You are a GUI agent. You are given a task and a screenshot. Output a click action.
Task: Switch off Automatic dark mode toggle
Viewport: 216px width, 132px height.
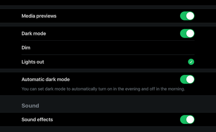pyautogui.click(x=187, y=79)
